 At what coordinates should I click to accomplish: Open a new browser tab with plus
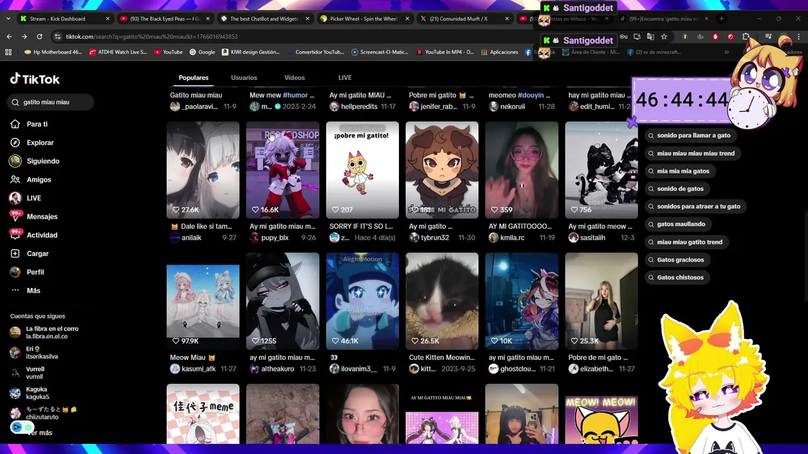coord(722,18)
